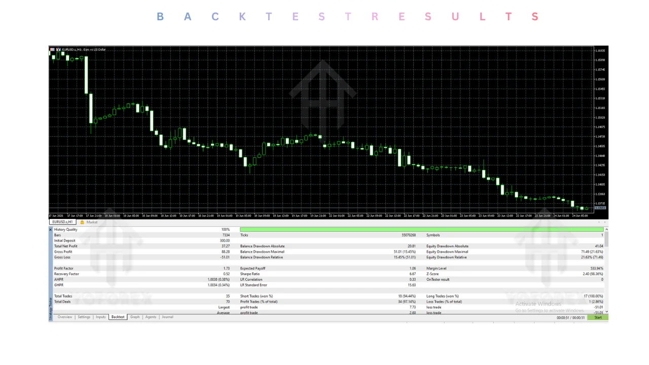The image size is (649, 365).
Task: Click the 'Gross Loss' label
Action: [62, 258]
